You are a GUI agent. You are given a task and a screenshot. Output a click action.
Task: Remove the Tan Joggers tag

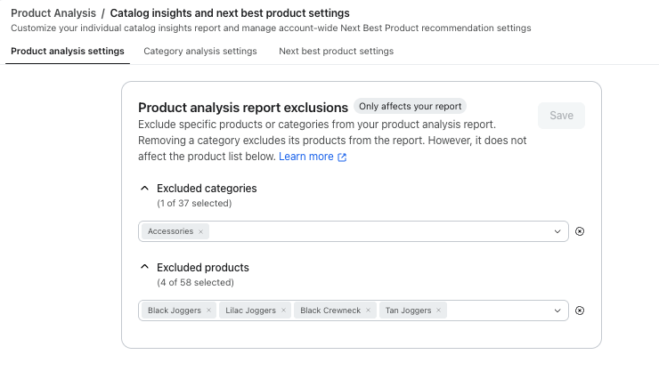click(x=438, y=311)
